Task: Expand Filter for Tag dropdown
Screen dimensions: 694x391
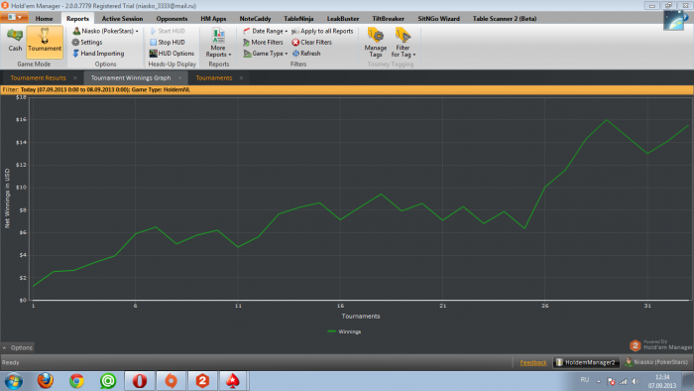Action: [404, 43]
